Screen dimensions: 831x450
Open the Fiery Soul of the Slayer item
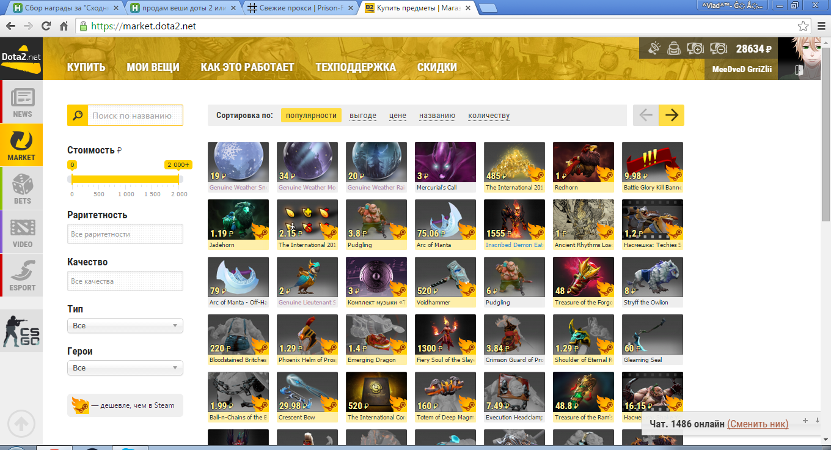(445, 339)
